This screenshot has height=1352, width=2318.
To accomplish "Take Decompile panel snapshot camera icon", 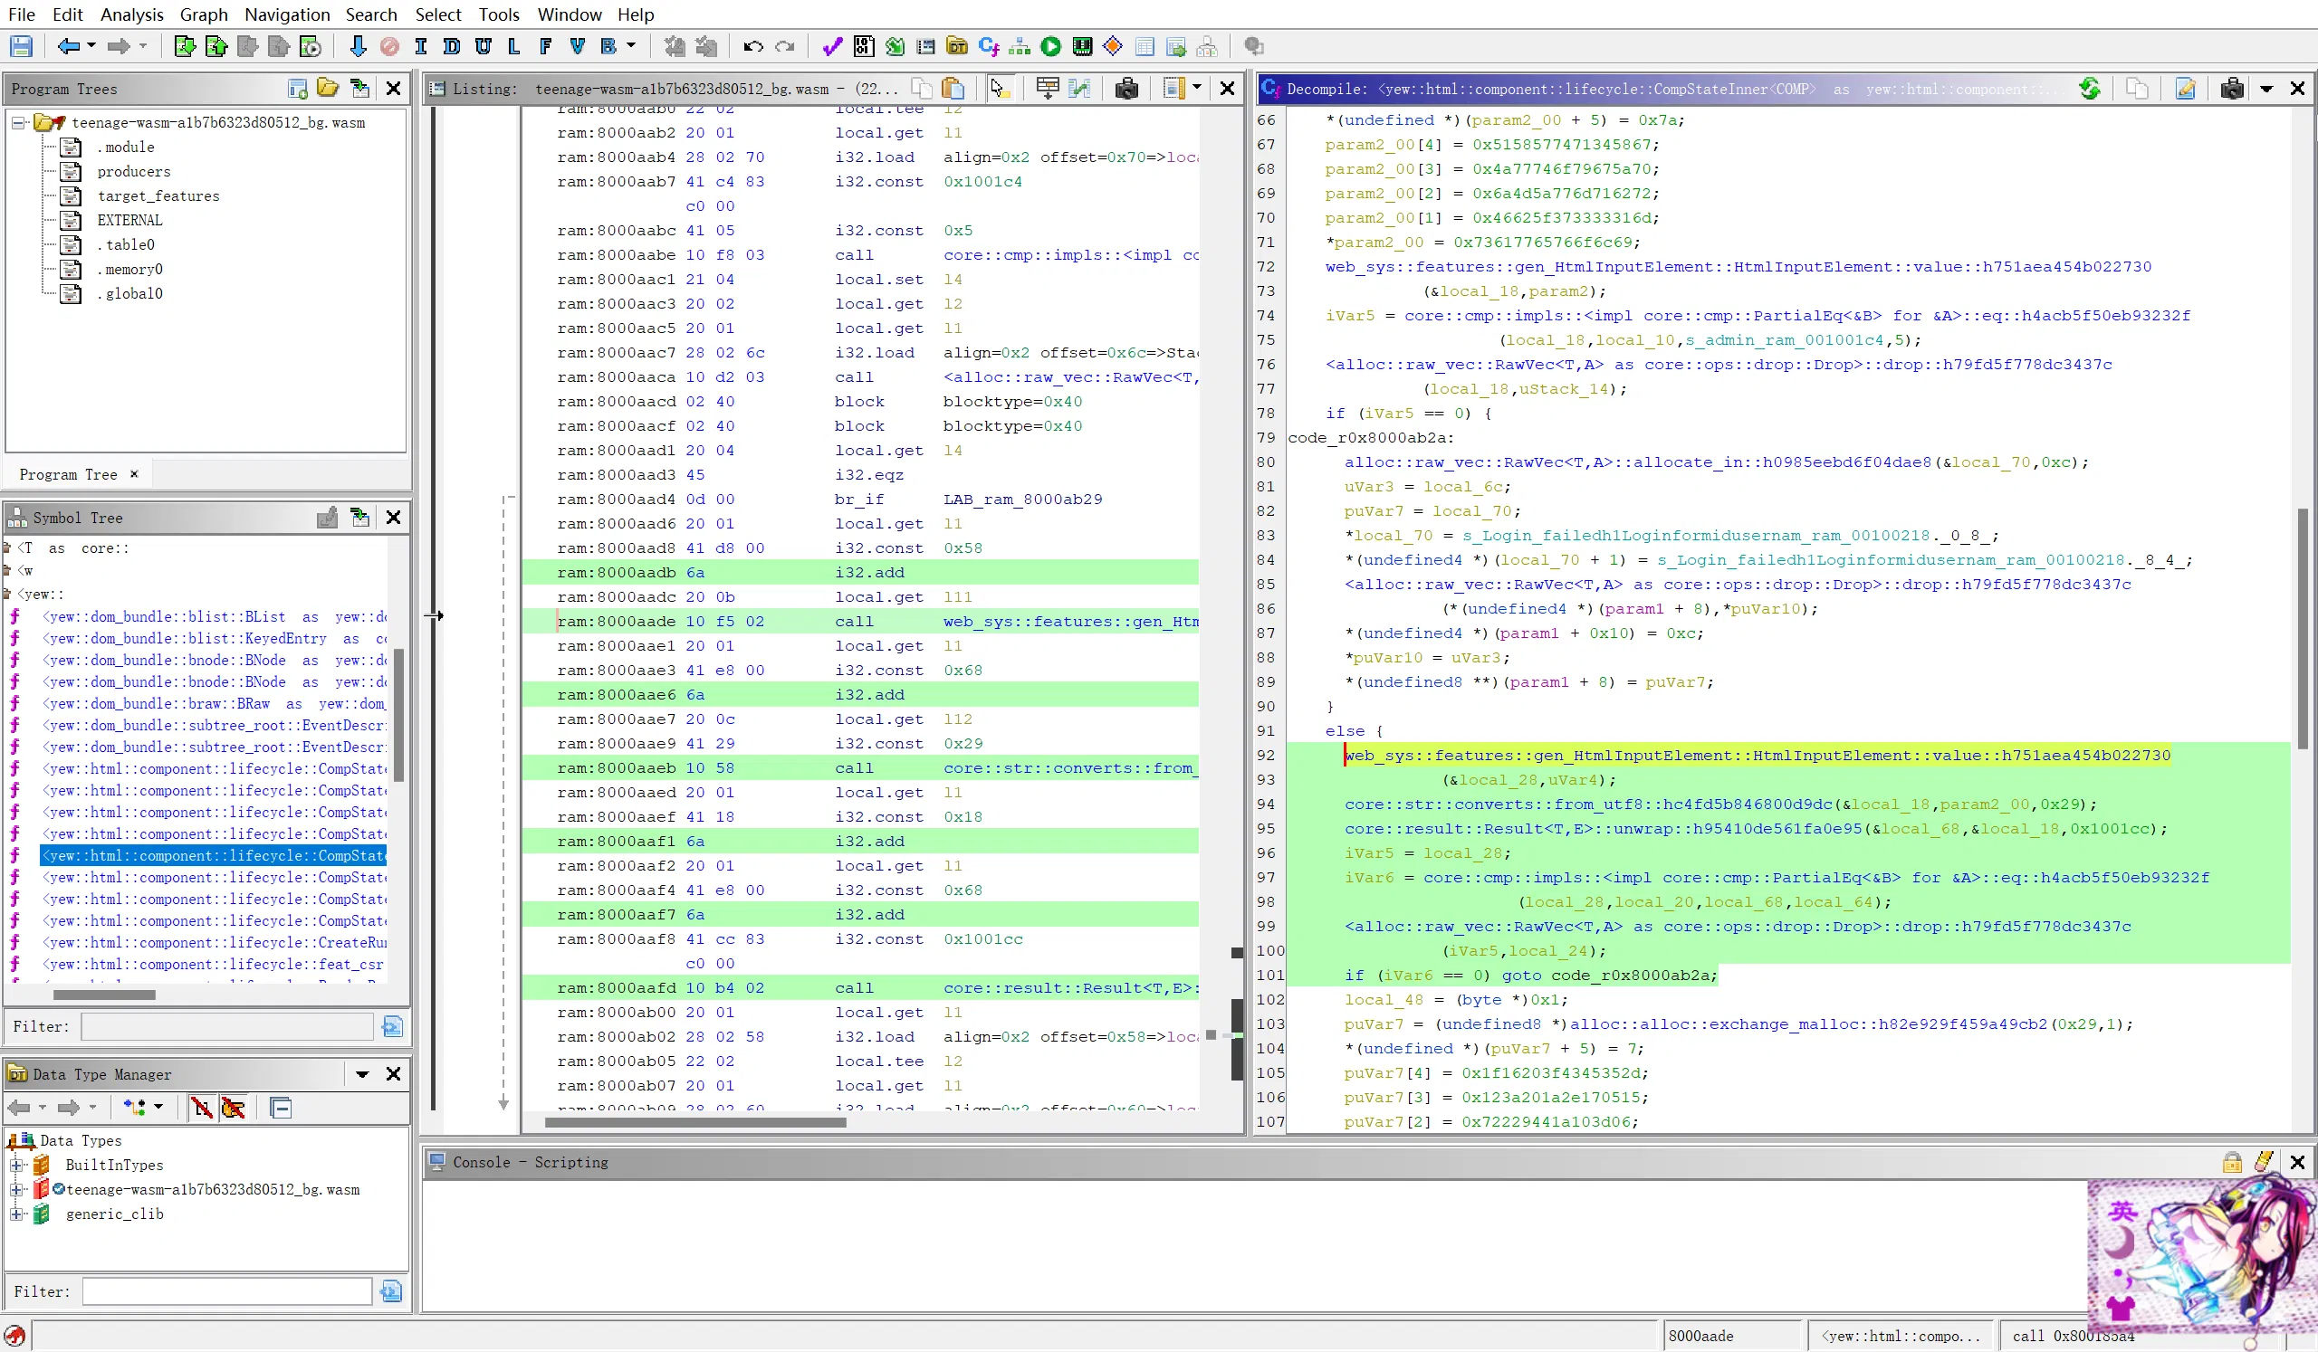I will (x=2233, y=89).
